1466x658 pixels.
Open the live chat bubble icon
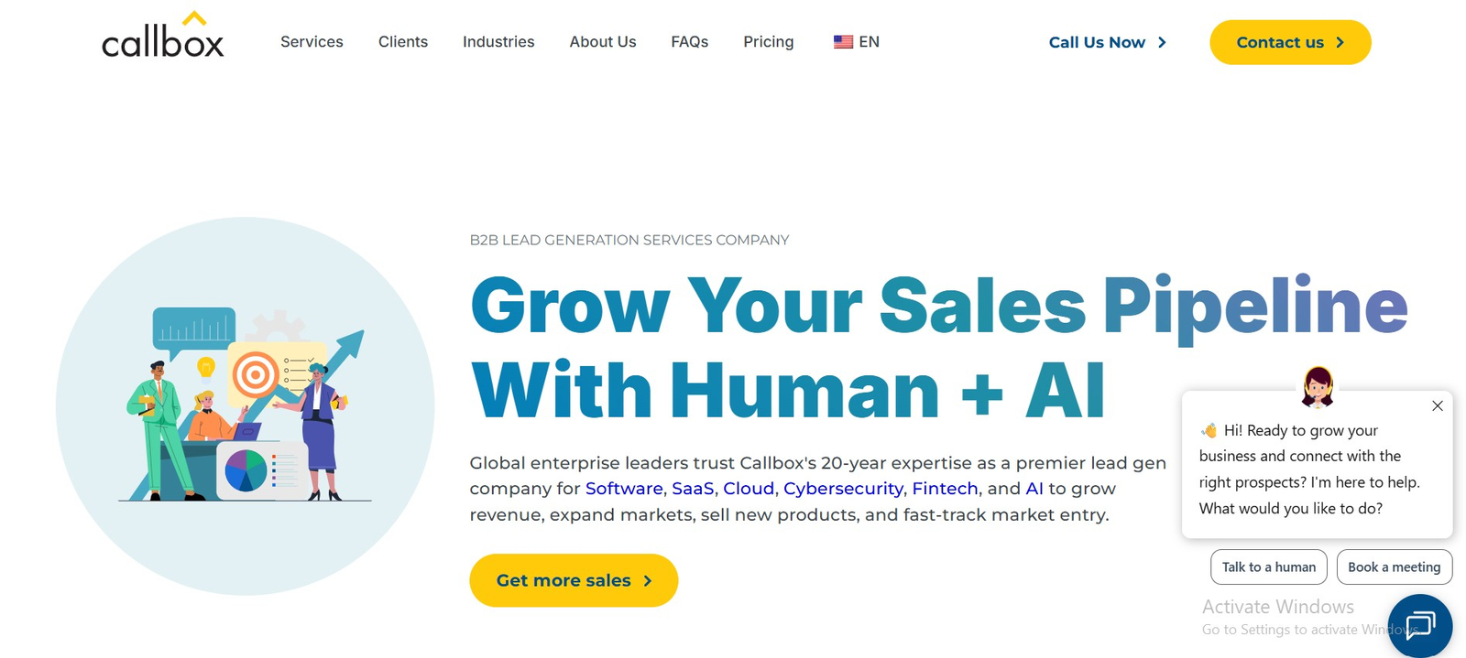click(1419, 625)
